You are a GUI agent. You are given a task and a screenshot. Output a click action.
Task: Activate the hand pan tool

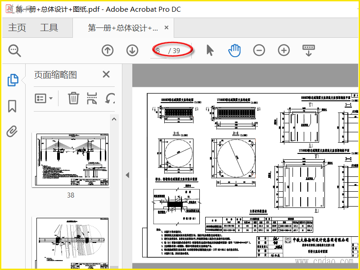pos(234,50)
